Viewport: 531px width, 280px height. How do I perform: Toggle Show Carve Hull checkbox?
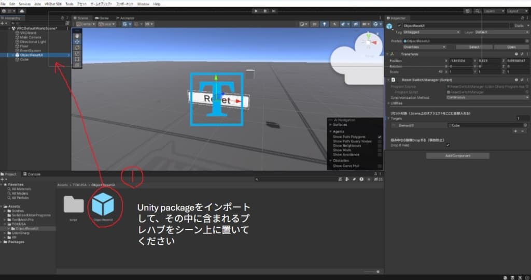pos(380,166)
